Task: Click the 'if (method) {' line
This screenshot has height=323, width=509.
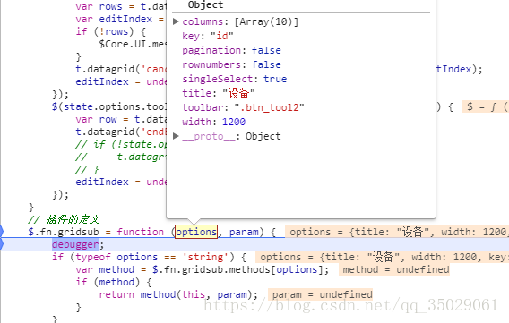Action: (x=114, y=282)
